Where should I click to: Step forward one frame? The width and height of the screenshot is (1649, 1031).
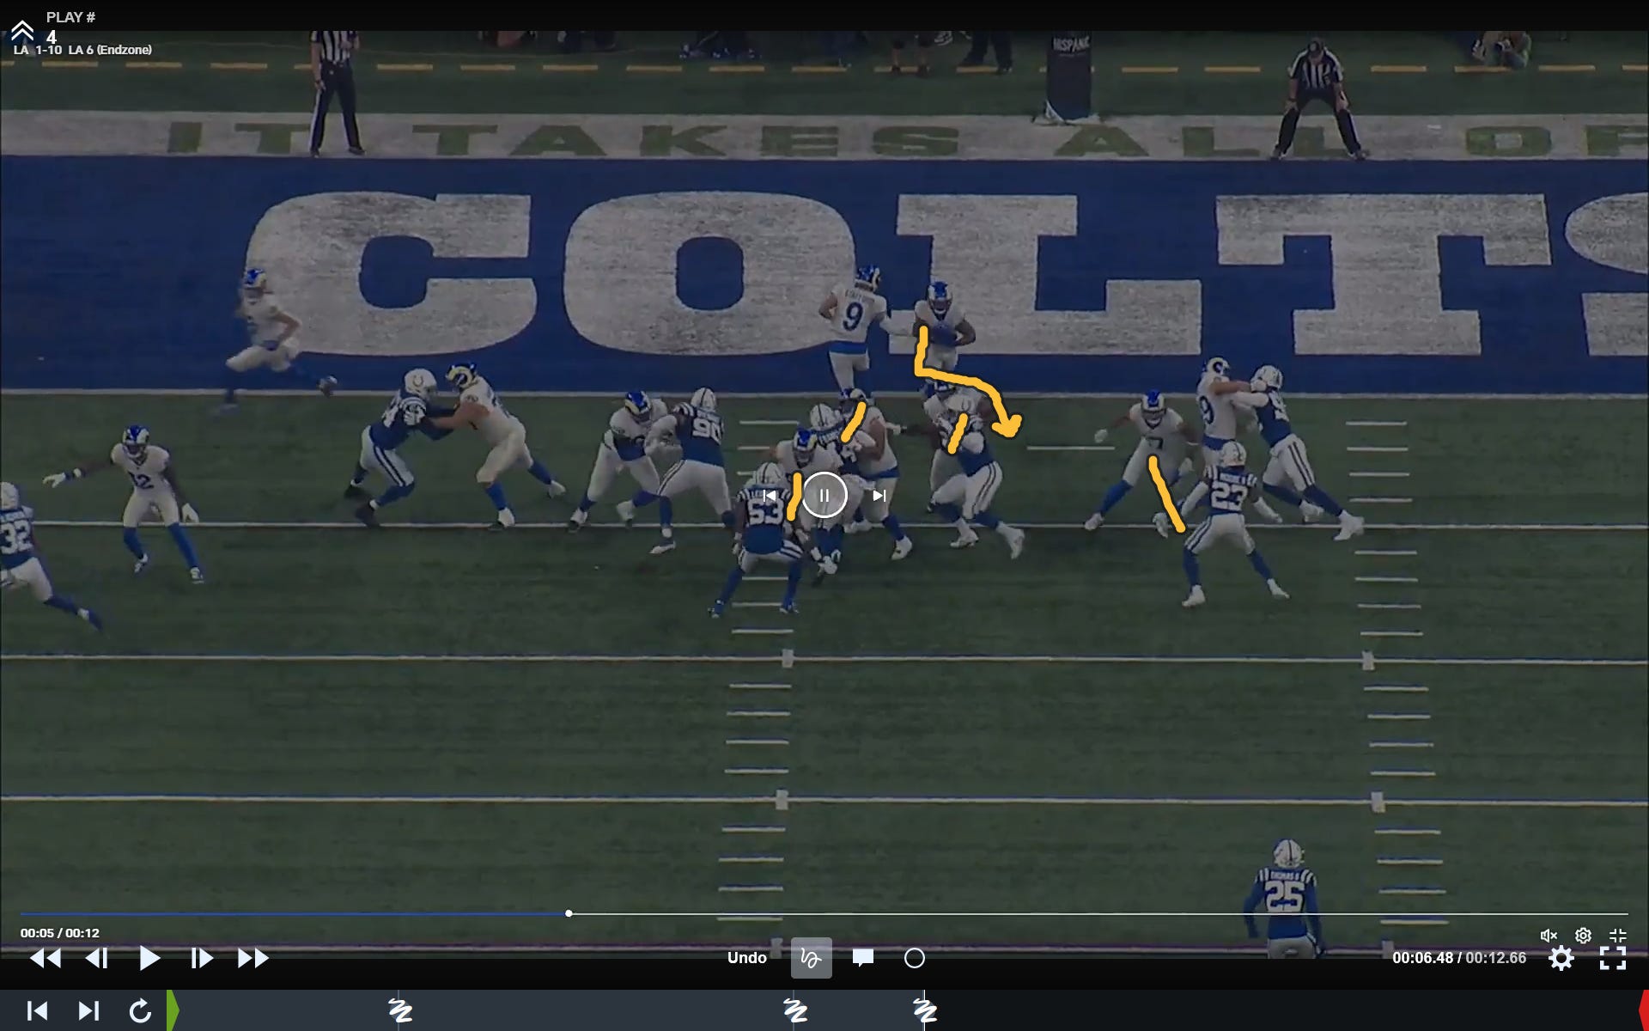(201, 958)
